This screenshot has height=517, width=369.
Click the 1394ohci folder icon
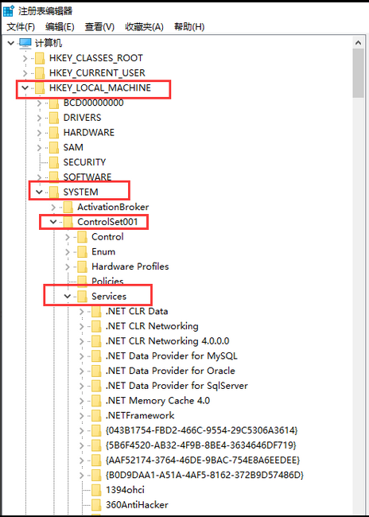(96, 490)
